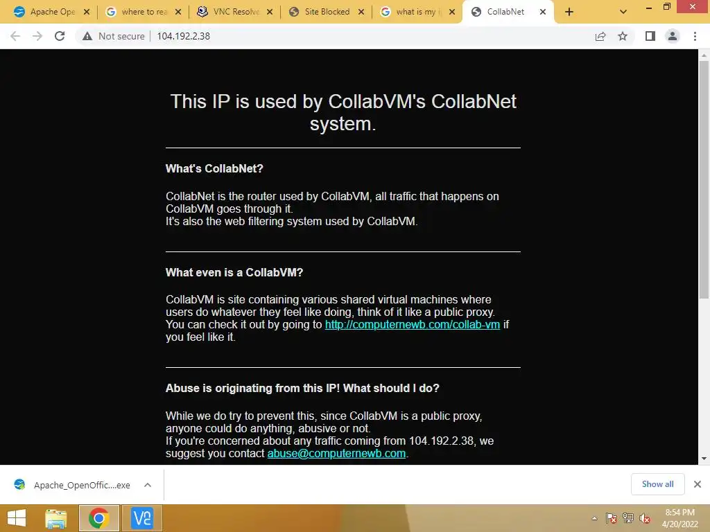Go forward to next page
This screenshot has width=710, height=532.
[x=37, y=36]
